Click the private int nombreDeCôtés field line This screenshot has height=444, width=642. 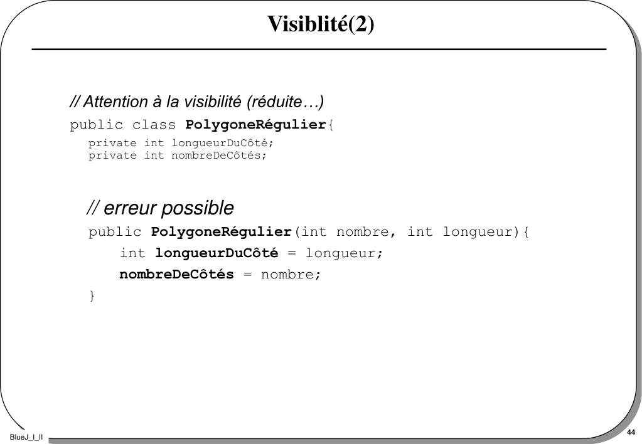[177, 156]
